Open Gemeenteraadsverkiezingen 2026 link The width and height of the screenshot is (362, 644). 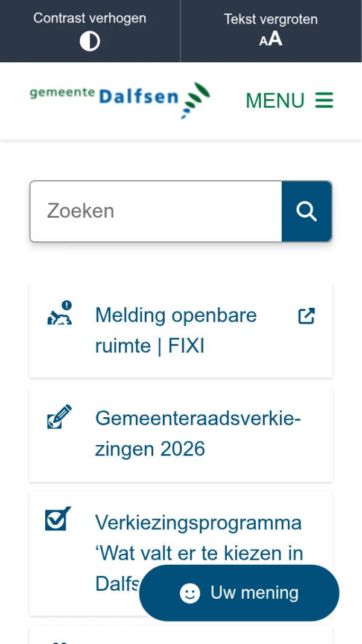coord(198,433)
